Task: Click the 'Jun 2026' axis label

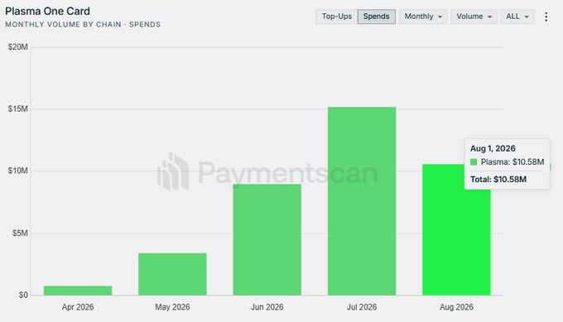Action: click(x=267, y=307)
